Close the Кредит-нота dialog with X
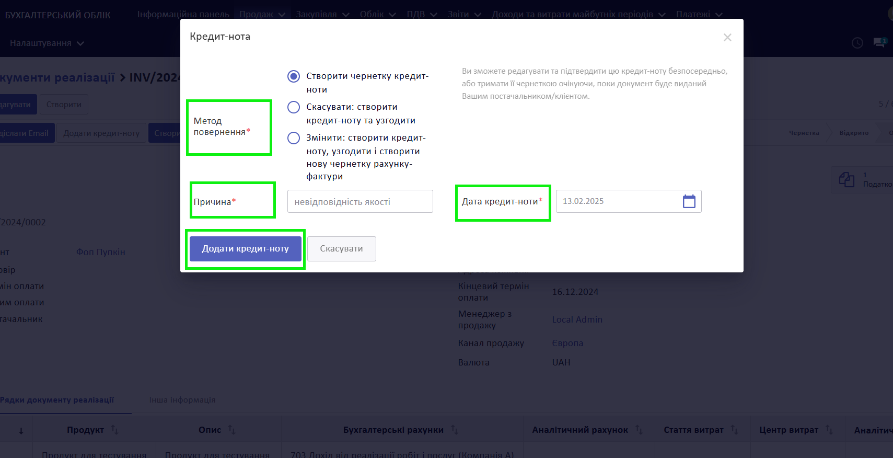893x458 pixels. (727, 38)
